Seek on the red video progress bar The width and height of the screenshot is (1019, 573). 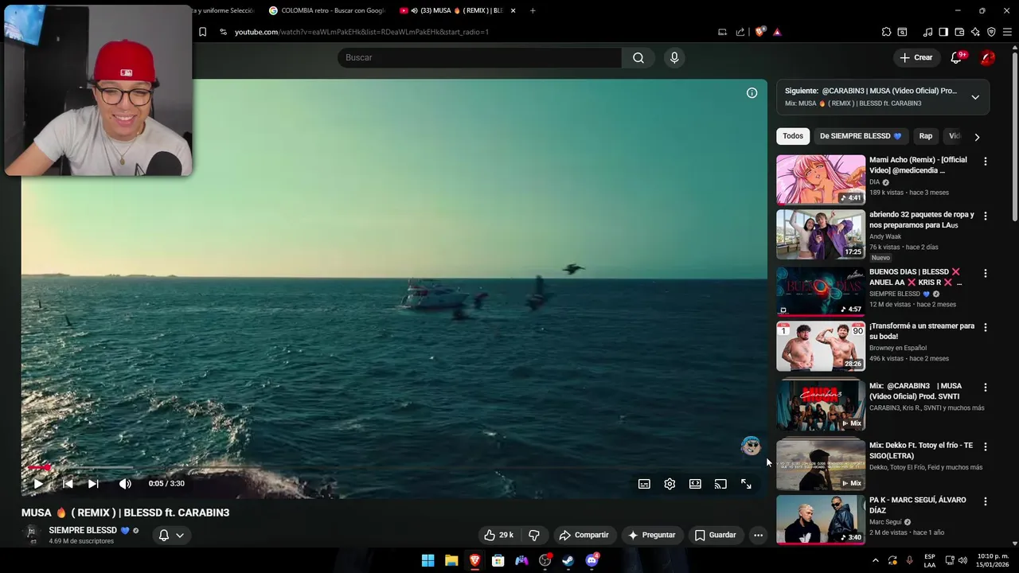coord(394,468)
